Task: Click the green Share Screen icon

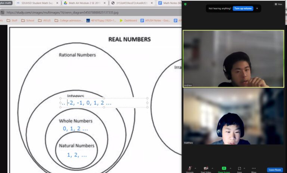Action: tap(224, 168)
